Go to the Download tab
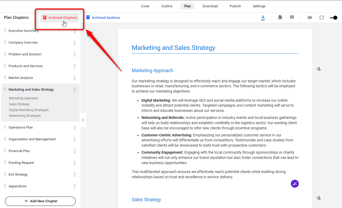342x208 pixels. [x=210, y=6]
